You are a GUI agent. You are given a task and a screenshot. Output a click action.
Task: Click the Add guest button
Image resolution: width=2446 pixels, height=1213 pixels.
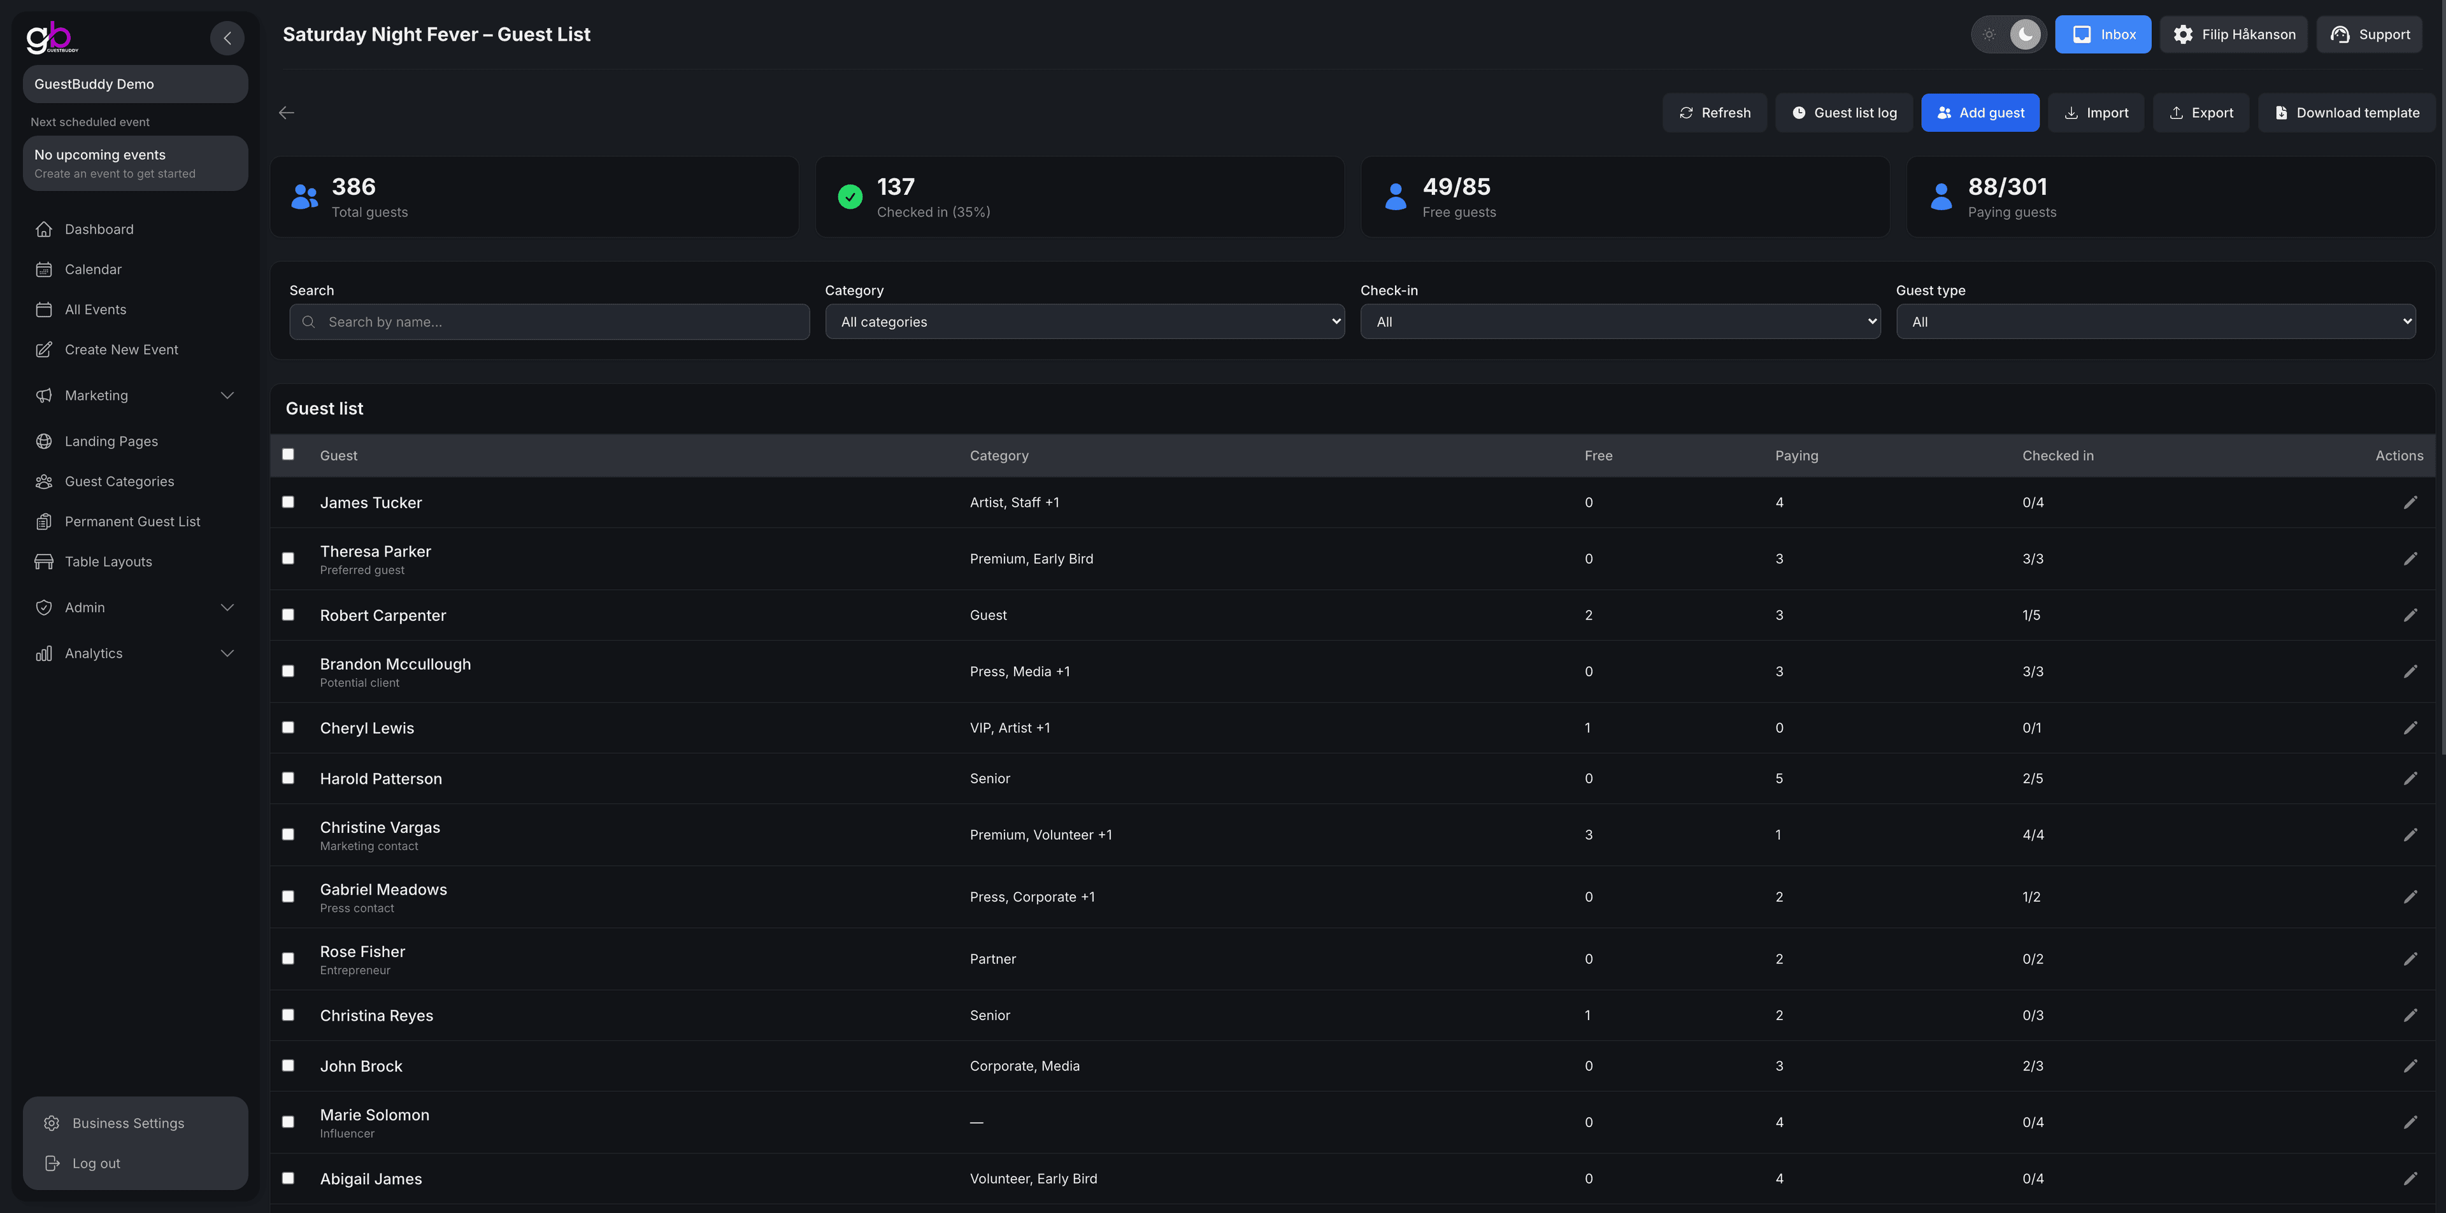1980,113
